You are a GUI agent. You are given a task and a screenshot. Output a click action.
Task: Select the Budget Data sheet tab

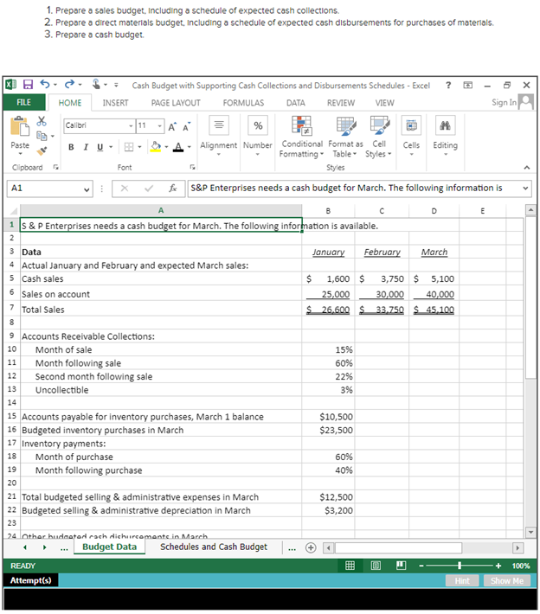(x=109, y=547)
